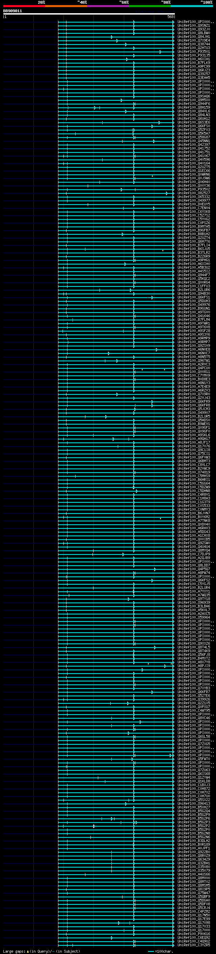Select hit UniRef100_C5DHN8
This screenshot has width=216, height=954.
194,491
